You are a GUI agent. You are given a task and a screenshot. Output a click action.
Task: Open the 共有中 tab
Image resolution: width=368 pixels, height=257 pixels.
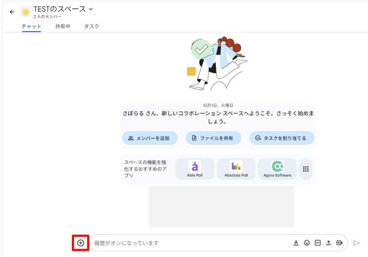[63, 27]
